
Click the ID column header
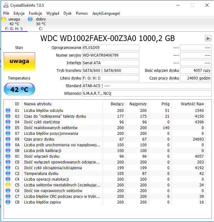click(x=17, y=104)
